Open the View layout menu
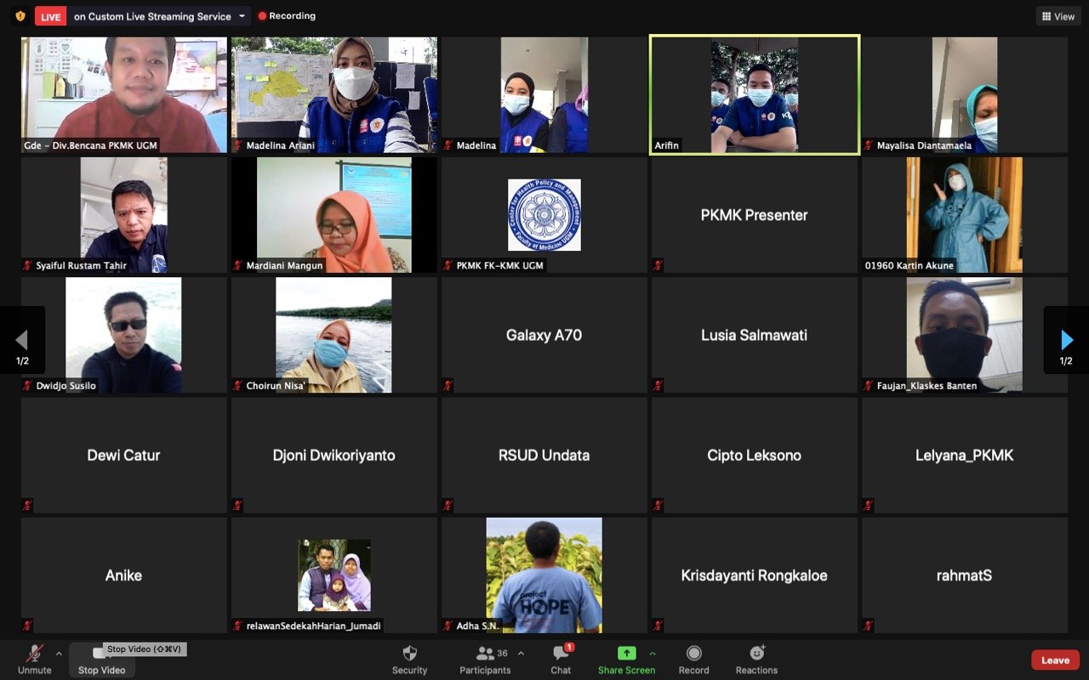 pos(1058,16)
